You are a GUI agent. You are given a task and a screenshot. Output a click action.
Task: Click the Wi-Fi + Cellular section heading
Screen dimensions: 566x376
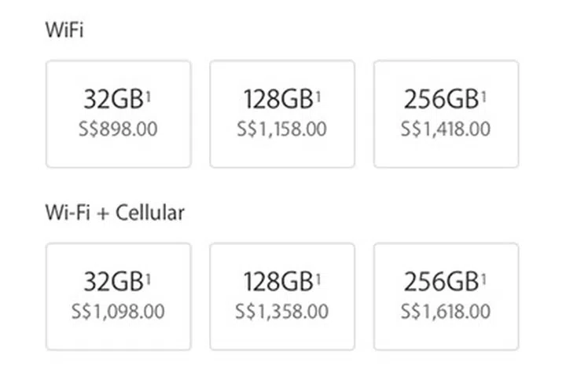[x=115, y=214]
